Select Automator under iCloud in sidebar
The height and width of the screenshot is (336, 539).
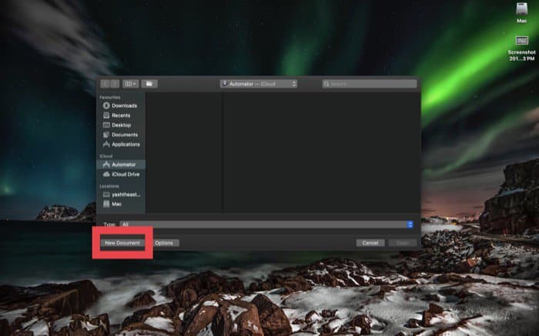tap(123, 165)
